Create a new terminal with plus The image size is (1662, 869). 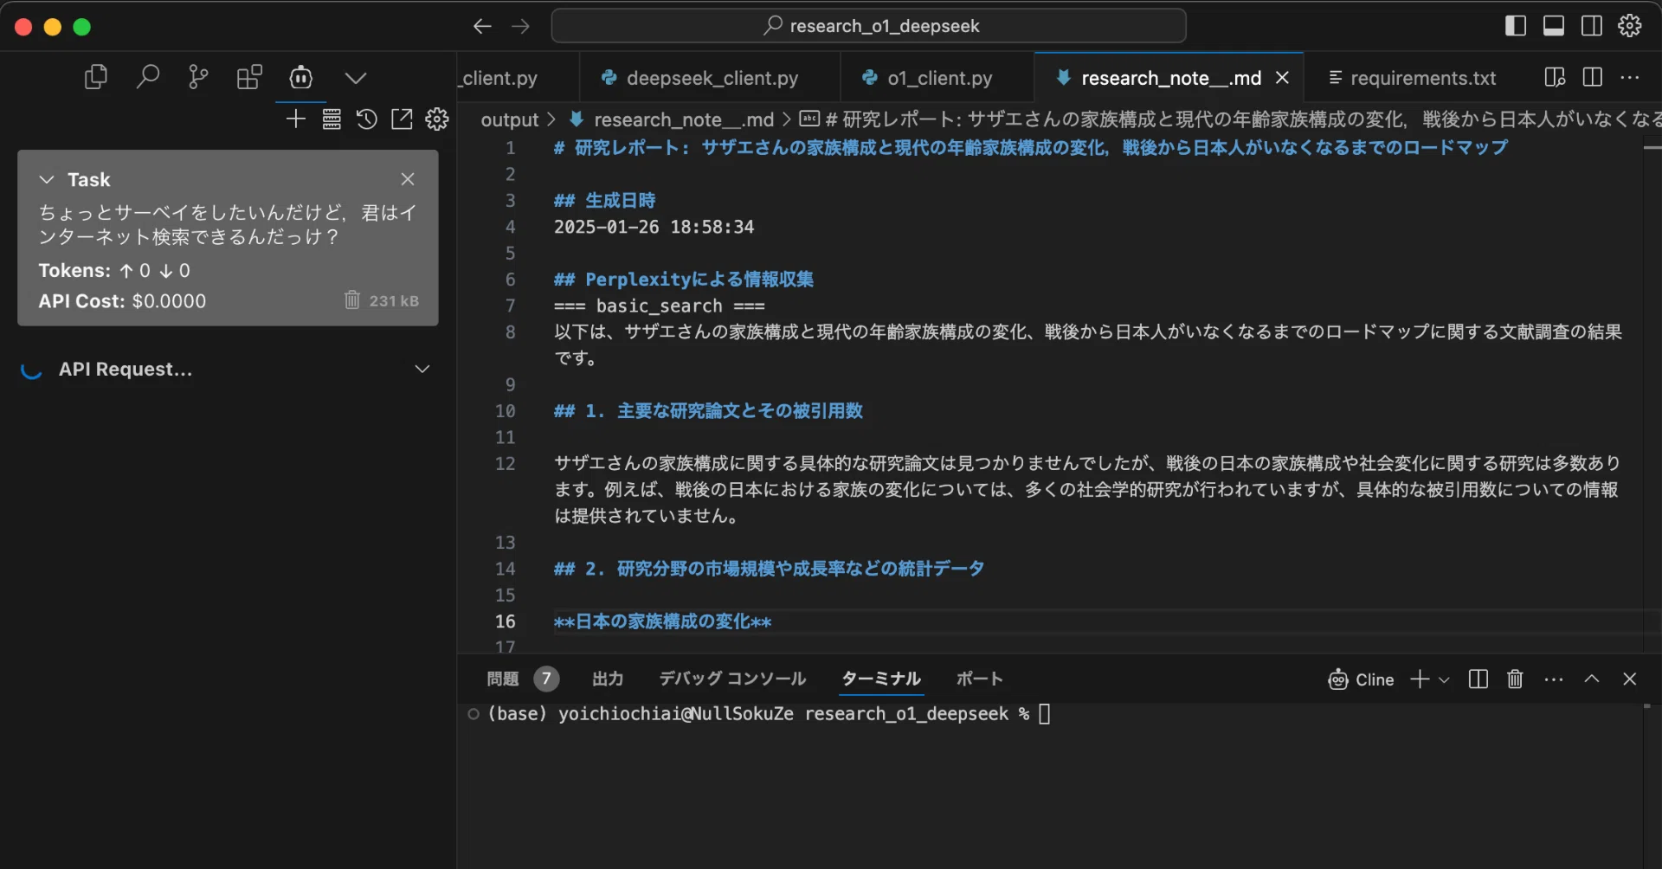click(x=1420, y=679)
